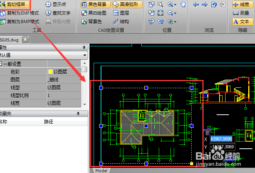The image size is (255, 173).
Task: Open the rotate by 35° angle tool
Action: [151, 22]
